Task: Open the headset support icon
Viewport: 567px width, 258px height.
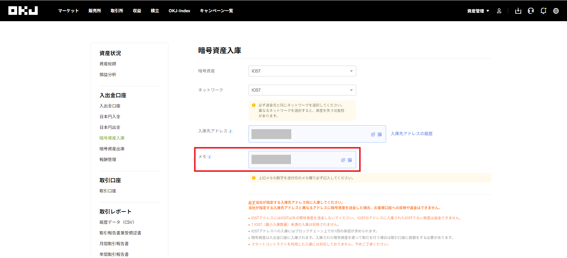Action: coord(531,11)
